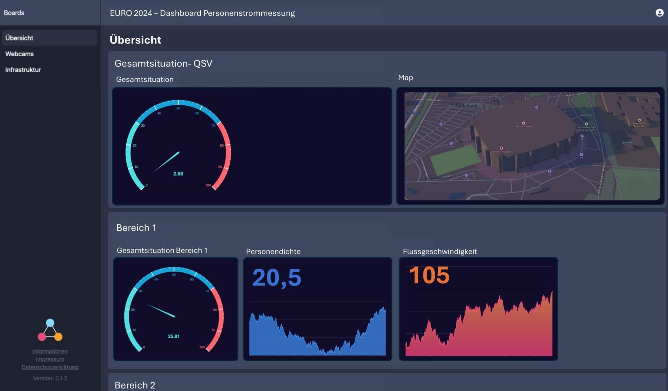Open the Impressum link
This screenshot has width=668, height=391.
coord(50,359)
